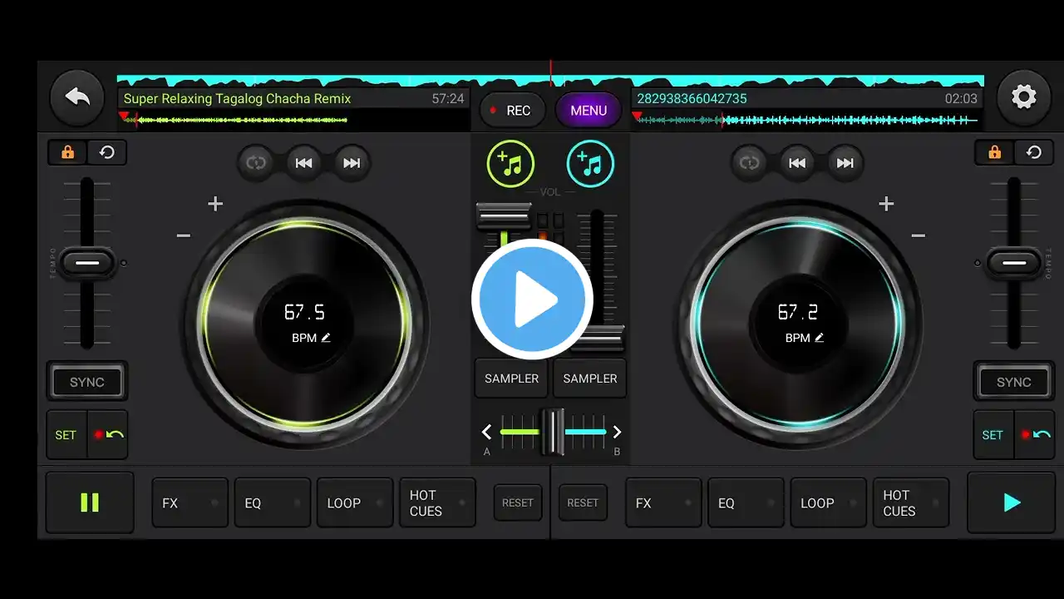Set cue point on right deck
This screenshot has height=599, width=1064.
[993, 434]
